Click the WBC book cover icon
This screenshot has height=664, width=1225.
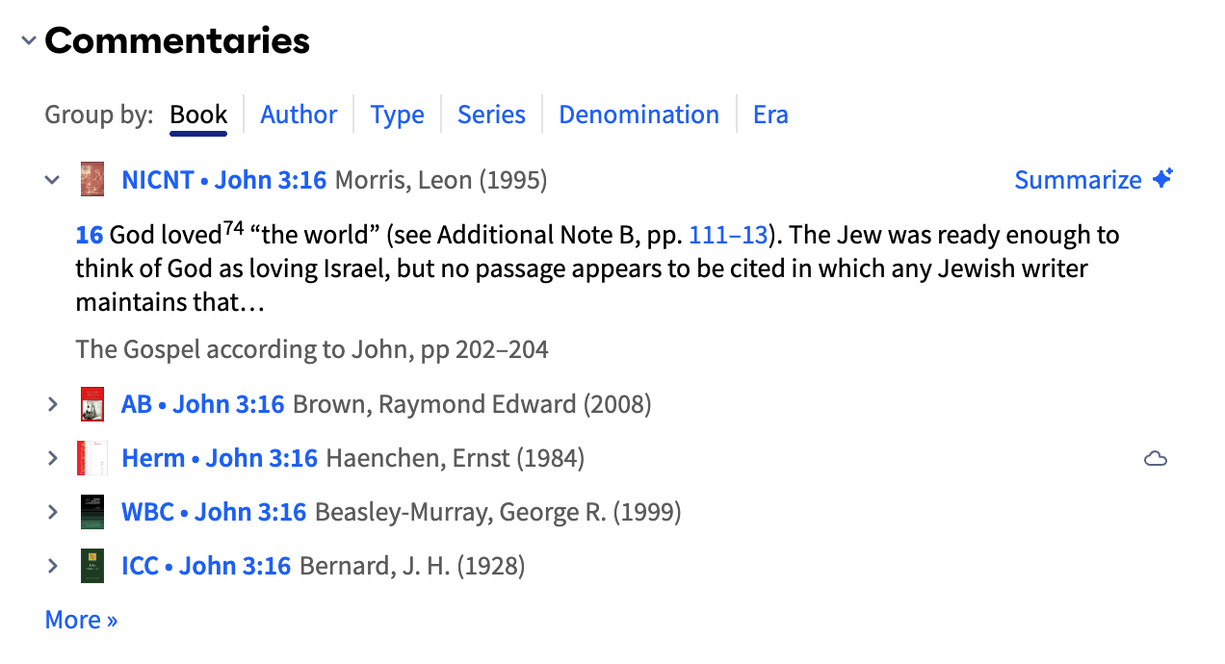92,512
